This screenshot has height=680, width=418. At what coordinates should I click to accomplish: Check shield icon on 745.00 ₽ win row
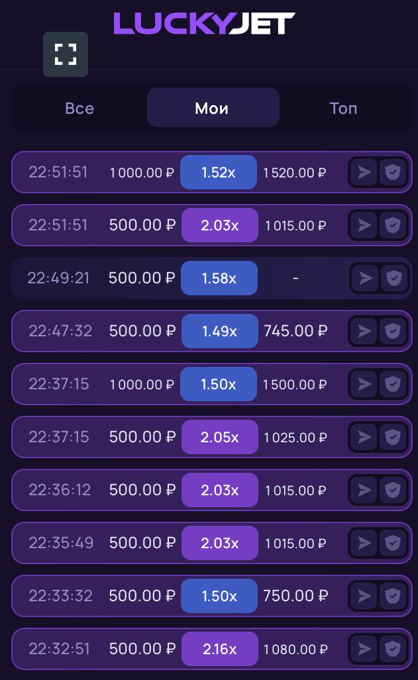pyautogui.click(x=393, y=331)
